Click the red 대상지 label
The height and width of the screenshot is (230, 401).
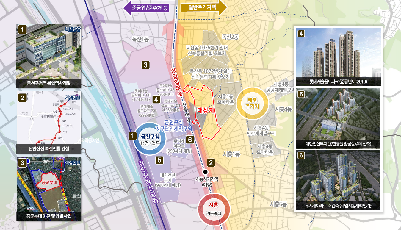point(206,110)
